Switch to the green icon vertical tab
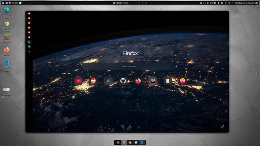This screenshot has width=260, height=146. [29, 47]
